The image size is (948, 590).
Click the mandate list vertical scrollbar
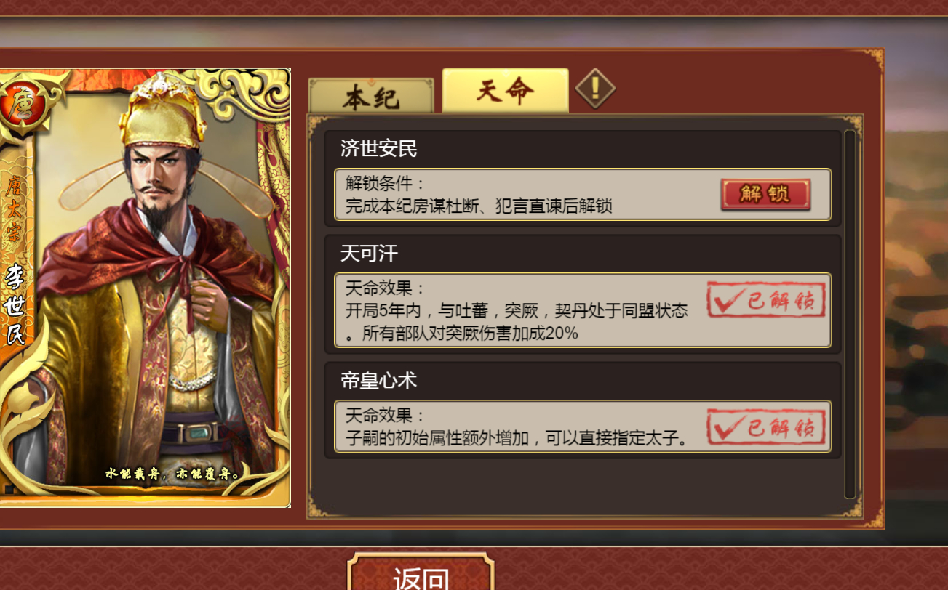(x=850, y=315)
